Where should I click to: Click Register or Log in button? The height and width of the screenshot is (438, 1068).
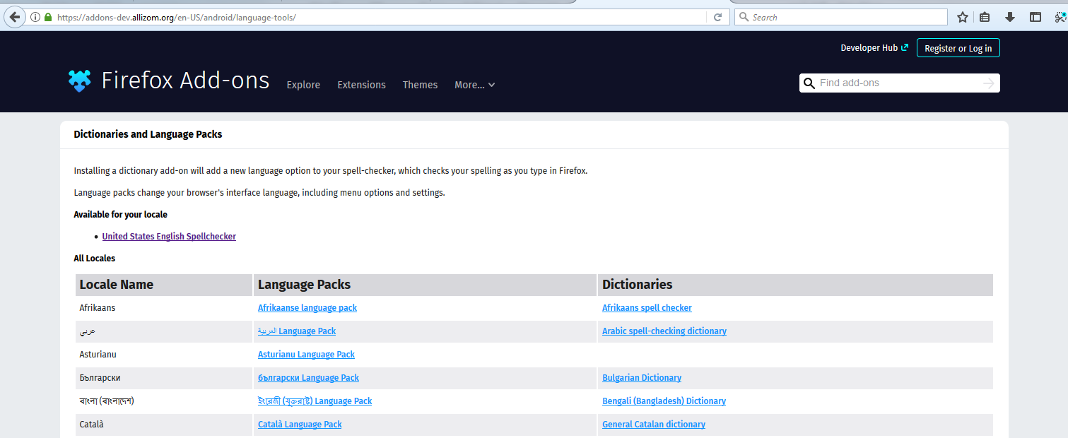pyautogui.click(x=958, y=48)
